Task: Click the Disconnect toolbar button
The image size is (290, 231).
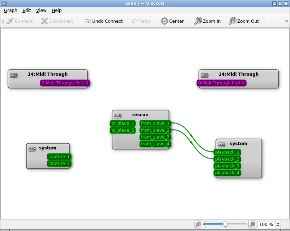Action: point(57,21)
